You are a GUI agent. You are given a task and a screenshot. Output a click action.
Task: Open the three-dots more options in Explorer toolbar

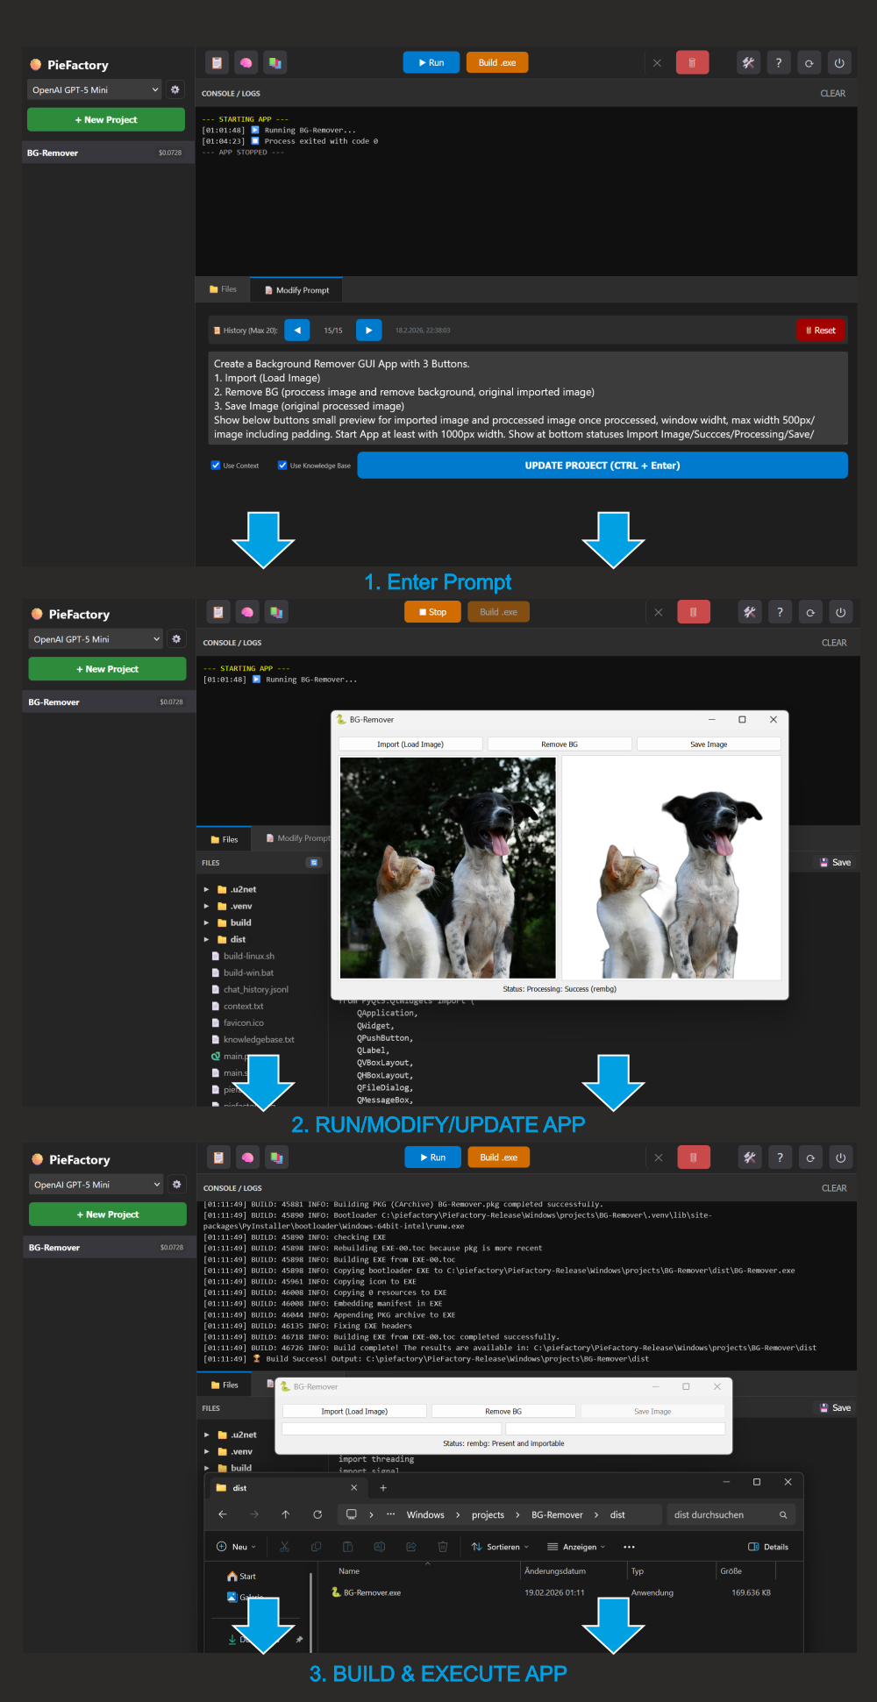click(629, 1547)
